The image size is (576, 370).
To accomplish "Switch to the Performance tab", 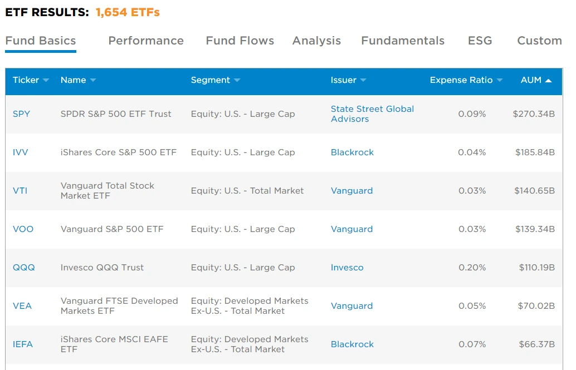I will 146,41.
